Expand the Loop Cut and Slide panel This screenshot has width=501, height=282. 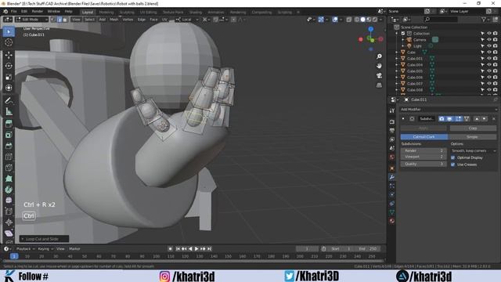point(23,239)
